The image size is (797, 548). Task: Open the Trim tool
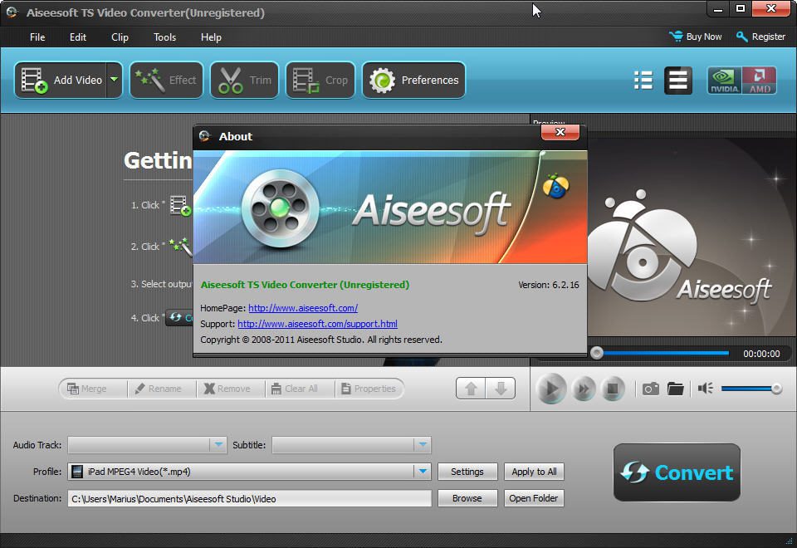point(244,80)
